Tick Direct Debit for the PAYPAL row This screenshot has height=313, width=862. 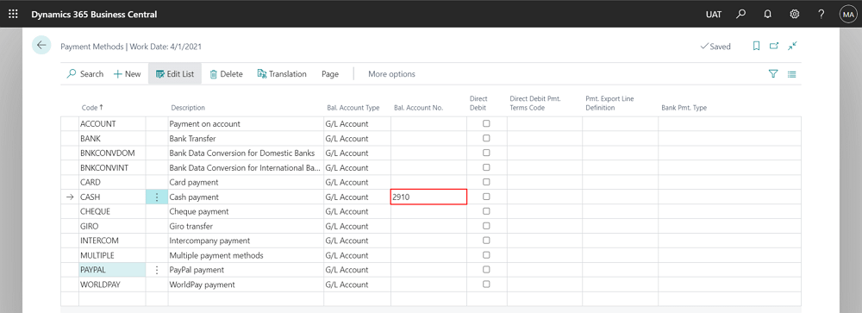(486, 270)
